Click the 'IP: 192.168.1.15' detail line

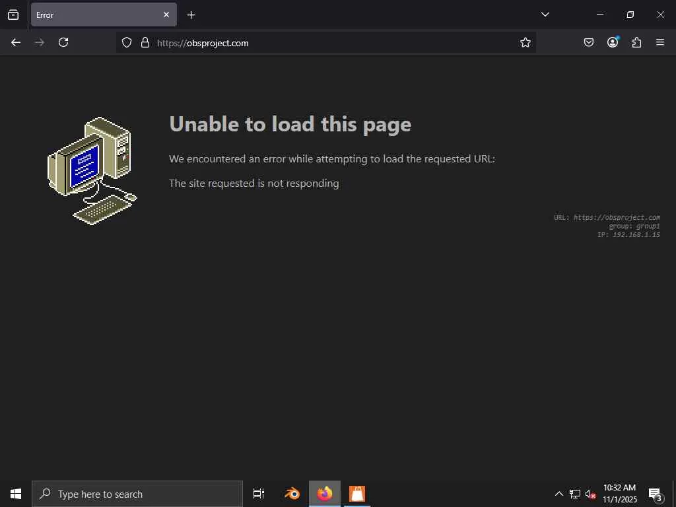point(628,234)
